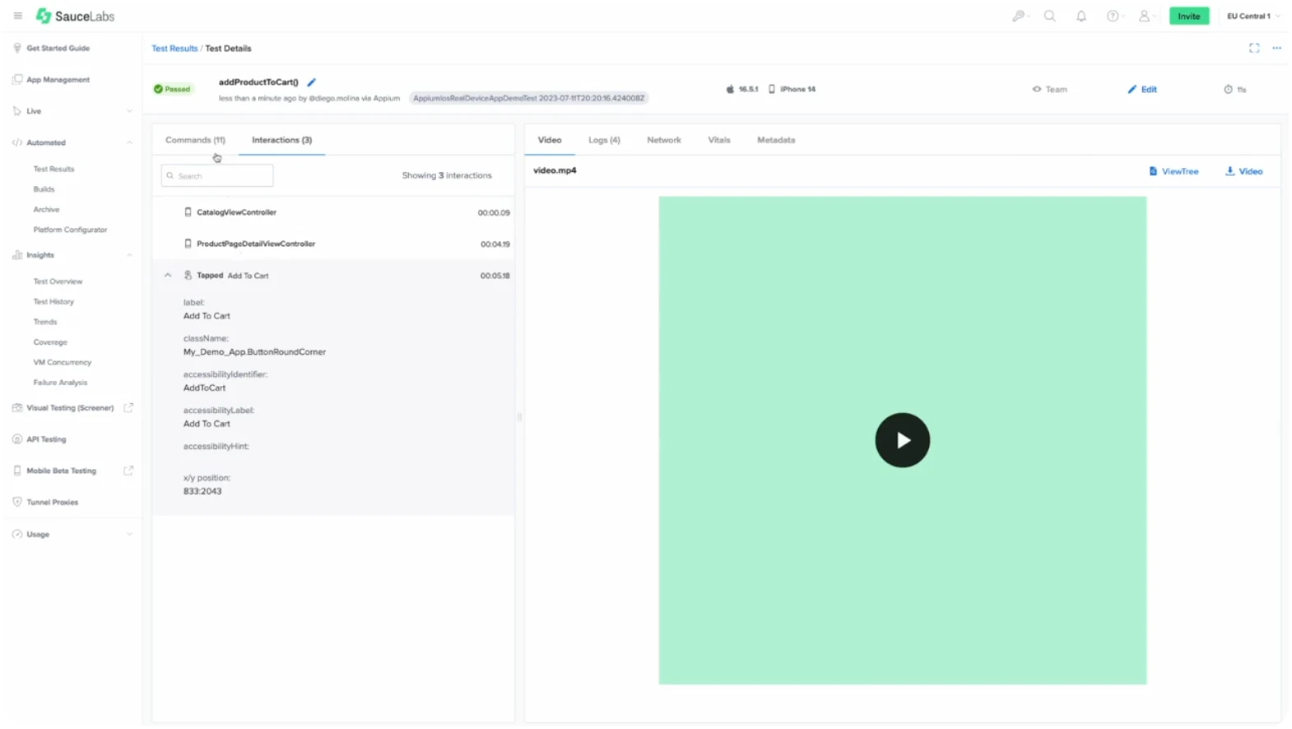Click the Passed status badge

pos(172,89)
